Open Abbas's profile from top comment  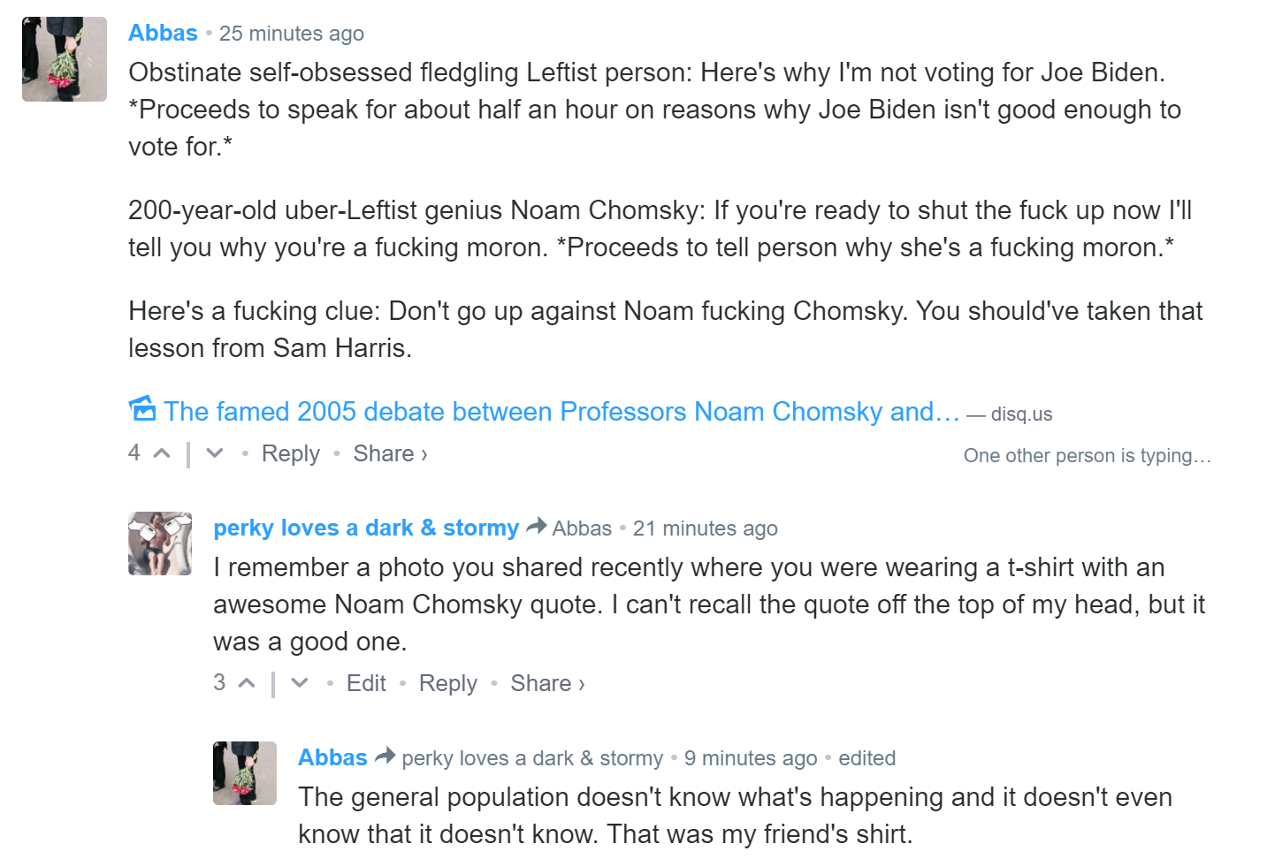[x=163, y=33]
